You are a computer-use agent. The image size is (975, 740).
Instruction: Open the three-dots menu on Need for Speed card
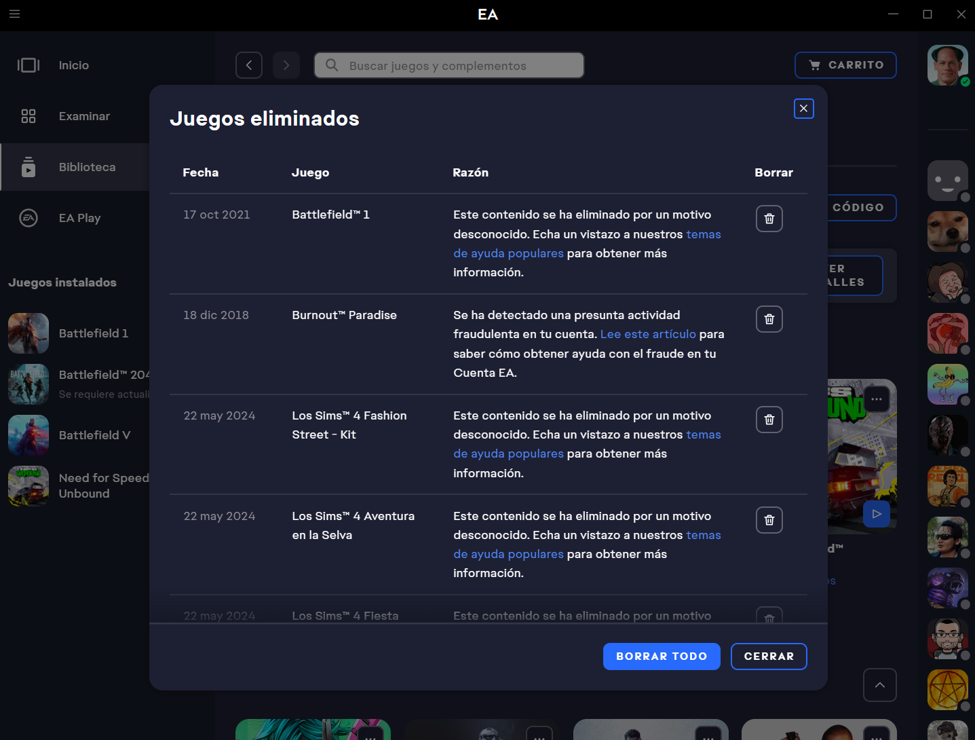click(877, 399)
